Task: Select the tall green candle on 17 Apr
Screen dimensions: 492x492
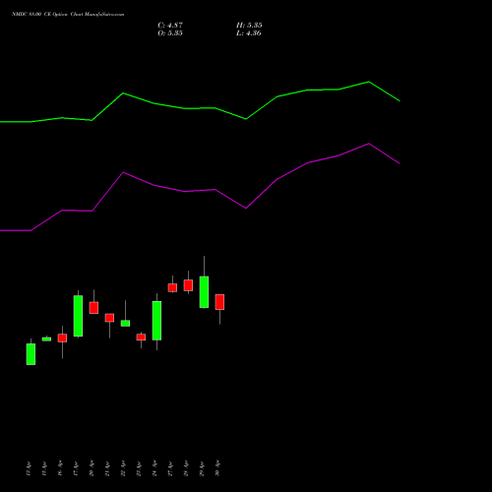Action: (x=78, y=316)
